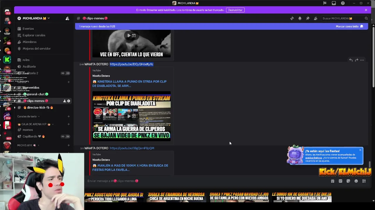Add channel to MICHIS AFK category
The image size is (375, 210).
[69, 145]
